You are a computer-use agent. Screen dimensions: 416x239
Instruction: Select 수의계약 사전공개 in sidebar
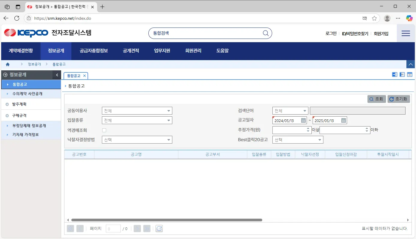point(31,94)
